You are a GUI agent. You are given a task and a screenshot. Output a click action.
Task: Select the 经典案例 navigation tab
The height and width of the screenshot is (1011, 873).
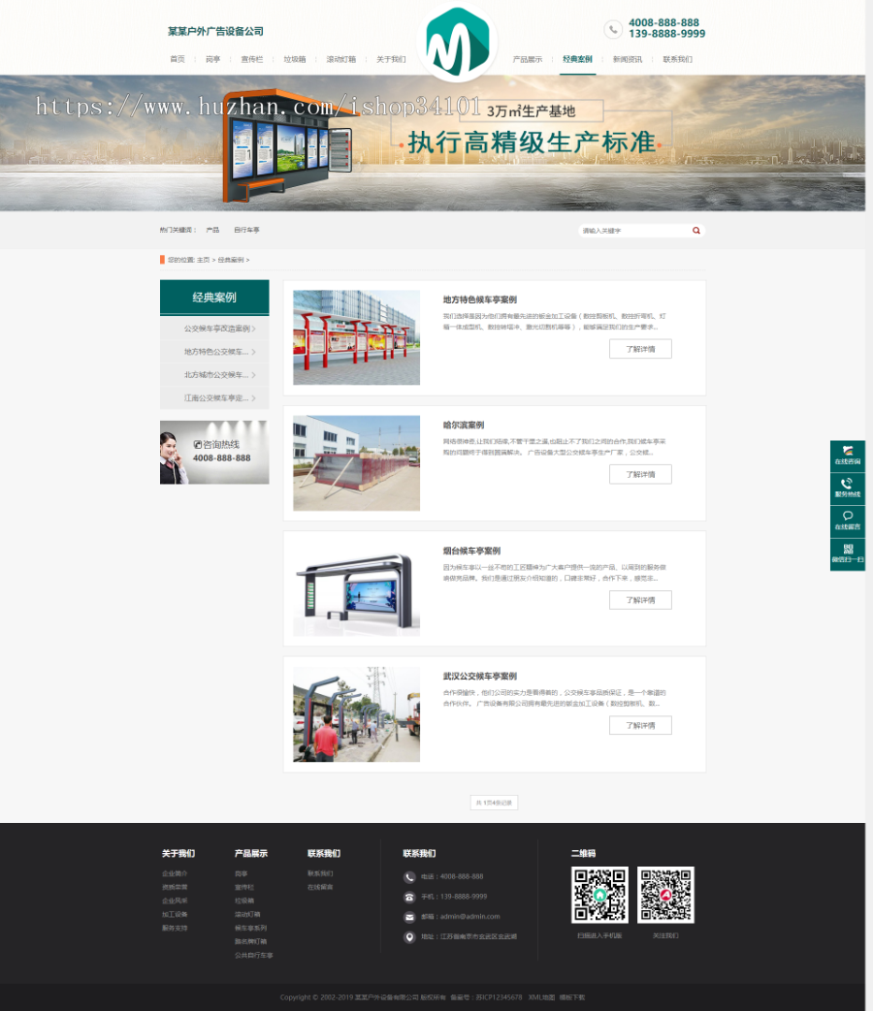tap(578, 59)
